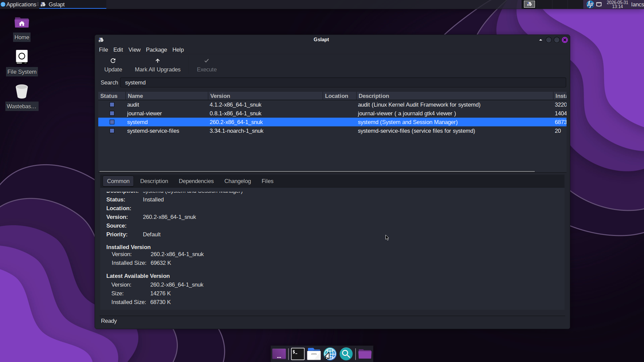
Task: Click version 3.34.1-noarch-1_snuk in the list
Action: tap(236, 131)
